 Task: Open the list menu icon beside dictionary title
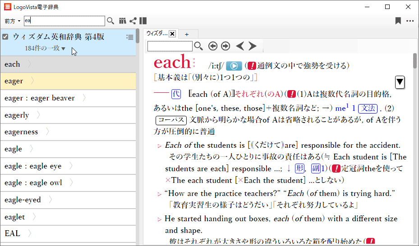130,37
